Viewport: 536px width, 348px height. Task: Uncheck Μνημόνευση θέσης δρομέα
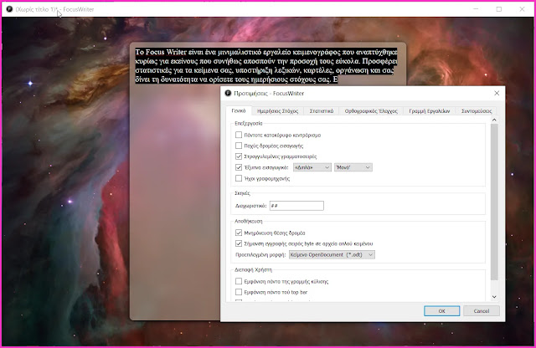pos(239,233)
